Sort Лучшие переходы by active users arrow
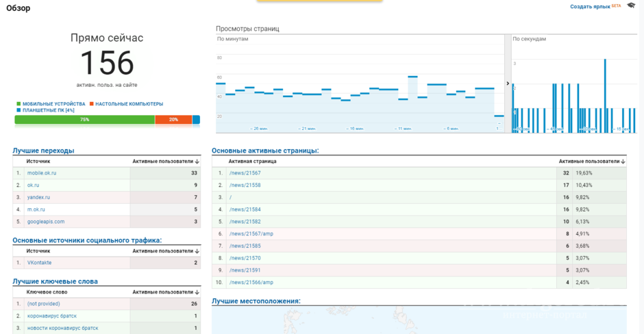 [x=197, y=162]
